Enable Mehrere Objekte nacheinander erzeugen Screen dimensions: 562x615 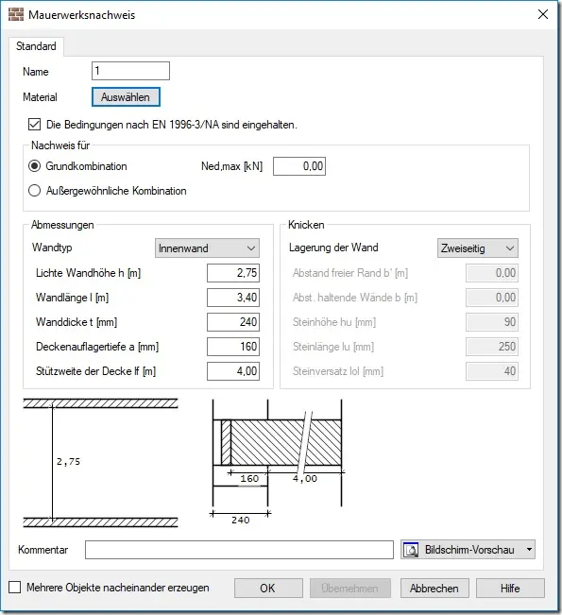pyautogui.click(x=15, y=588)
